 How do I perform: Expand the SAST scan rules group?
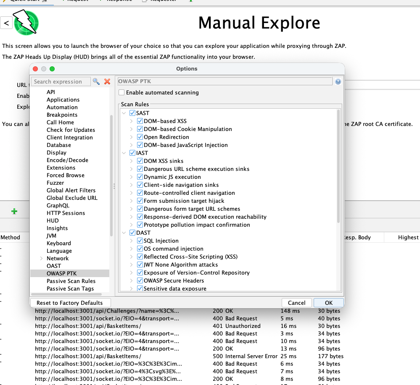124,113
